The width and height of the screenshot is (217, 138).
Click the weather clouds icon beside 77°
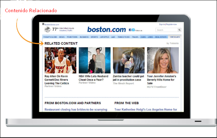[x=47, y=29]
